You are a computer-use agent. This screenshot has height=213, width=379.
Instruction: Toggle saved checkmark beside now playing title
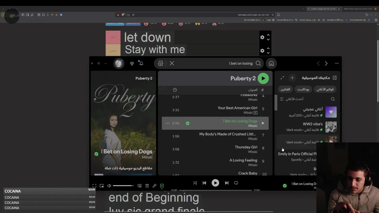click(285, 186)
